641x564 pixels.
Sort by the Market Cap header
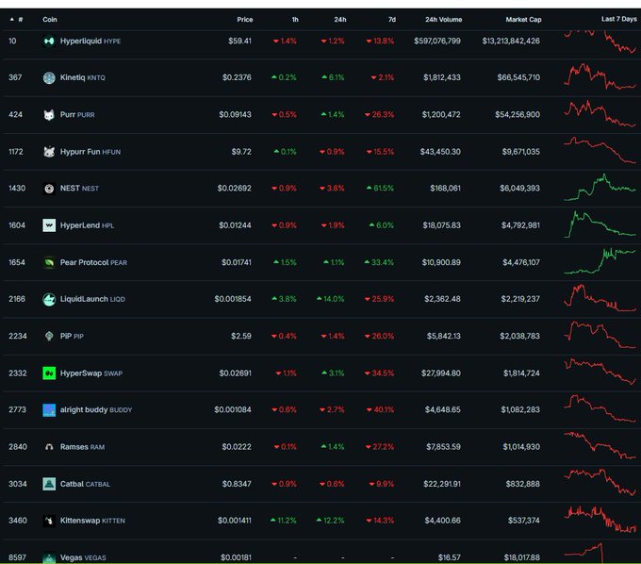pyautogui.click(x=524, y=19)
